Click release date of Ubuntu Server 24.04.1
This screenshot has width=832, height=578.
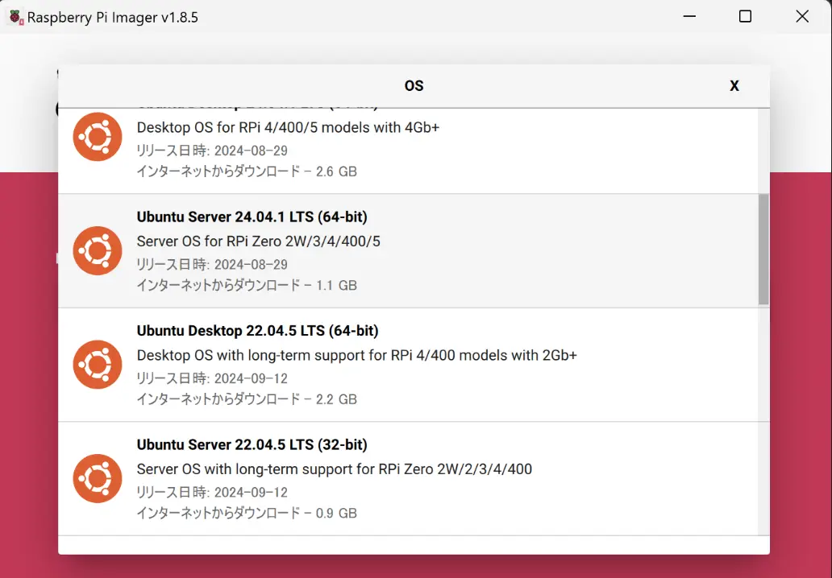tap(212, 264)
